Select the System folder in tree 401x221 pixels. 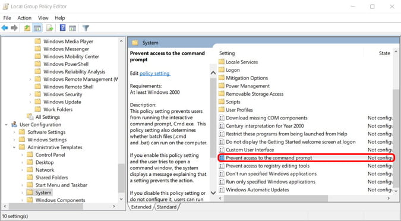coord(43,192)
